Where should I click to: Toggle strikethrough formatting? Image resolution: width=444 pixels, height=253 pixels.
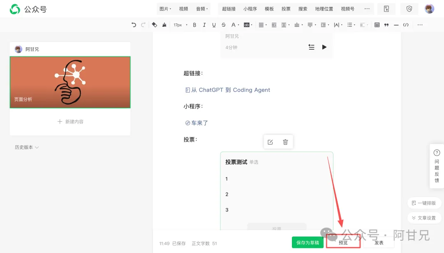[x=223, y=25]
